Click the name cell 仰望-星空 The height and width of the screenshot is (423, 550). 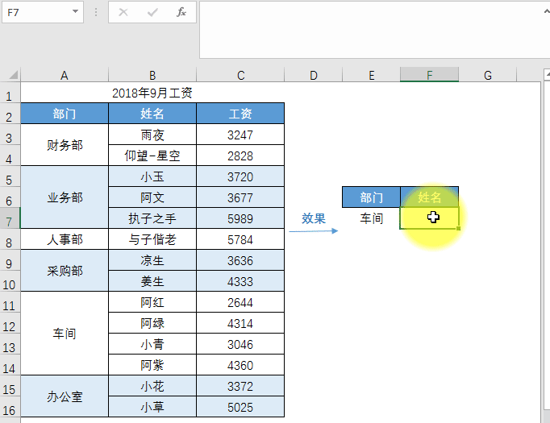point(152,156)
